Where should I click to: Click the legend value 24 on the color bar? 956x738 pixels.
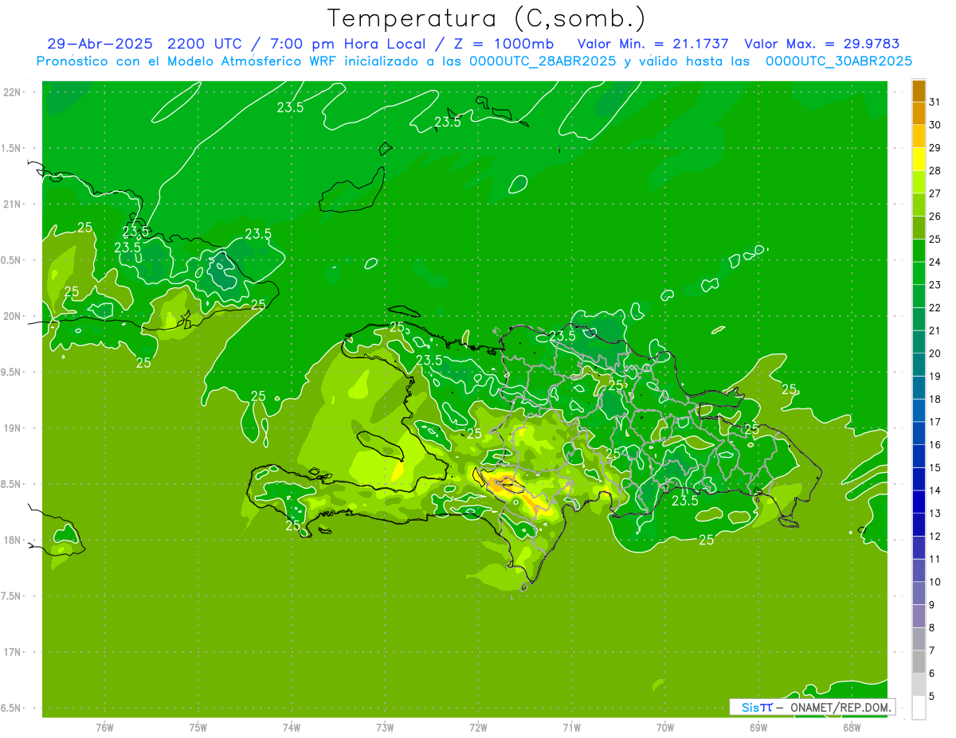point(934,262)
